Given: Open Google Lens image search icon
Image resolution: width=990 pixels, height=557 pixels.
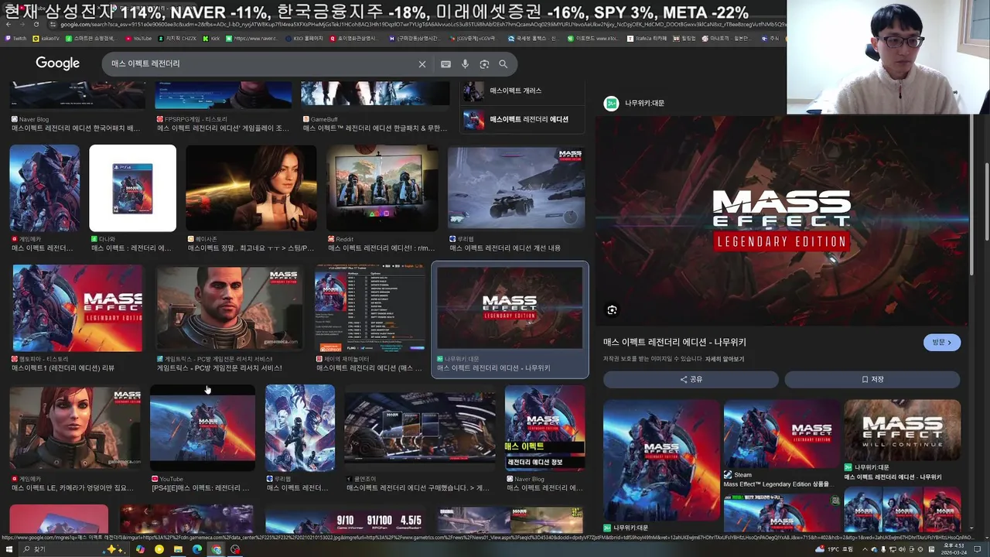Looking at the screenshot, I should (484, 64).
